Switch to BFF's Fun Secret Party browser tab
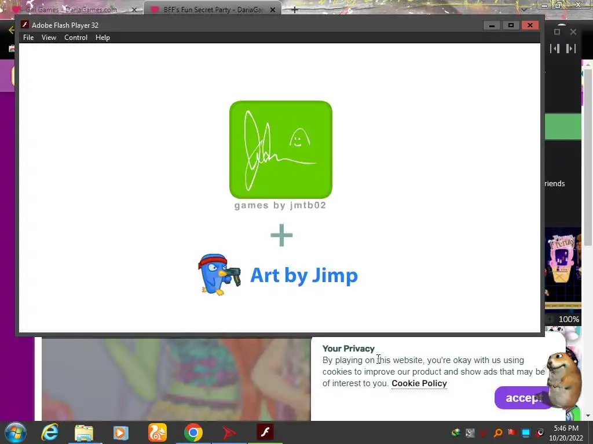Image resolution: width=593 pixels, height=444 pixels. click(212, 9)
